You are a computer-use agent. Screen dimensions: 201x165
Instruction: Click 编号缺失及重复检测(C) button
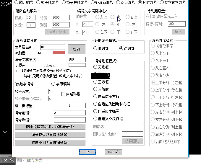pos(50,135)
